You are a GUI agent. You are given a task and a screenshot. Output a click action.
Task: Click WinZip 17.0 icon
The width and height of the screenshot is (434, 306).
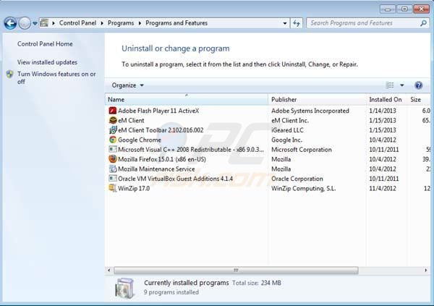pyautogui.click(x=113, y=188)
